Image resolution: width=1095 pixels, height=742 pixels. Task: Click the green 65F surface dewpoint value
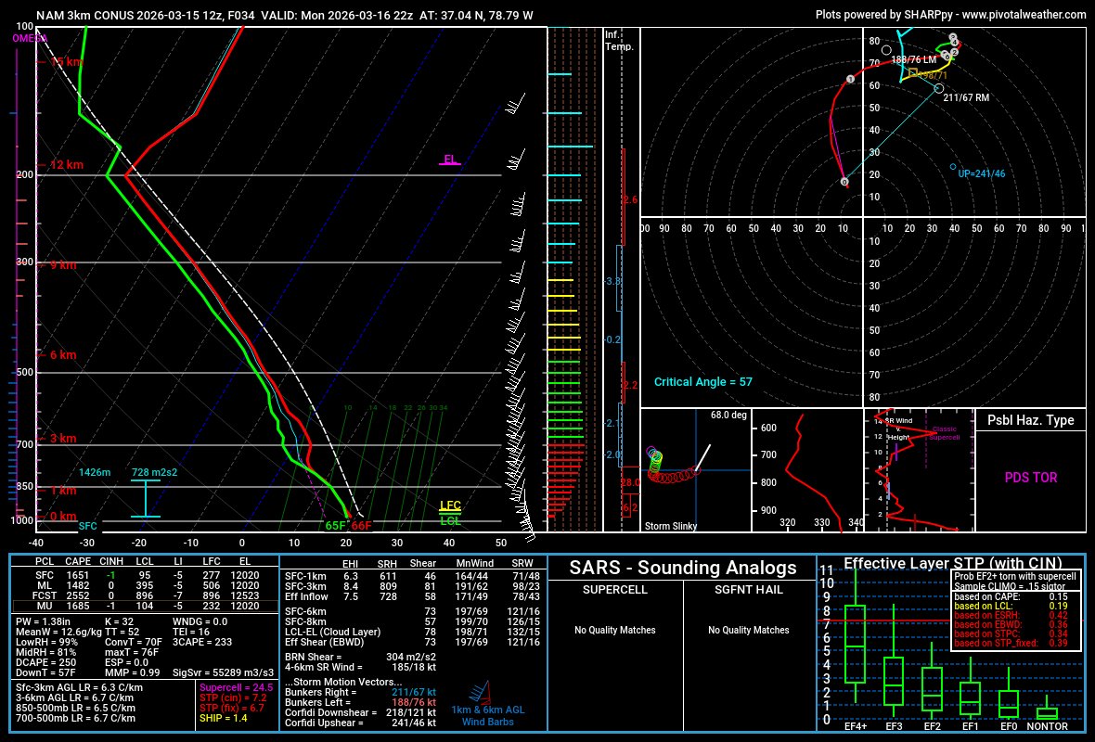click(335, 526)
